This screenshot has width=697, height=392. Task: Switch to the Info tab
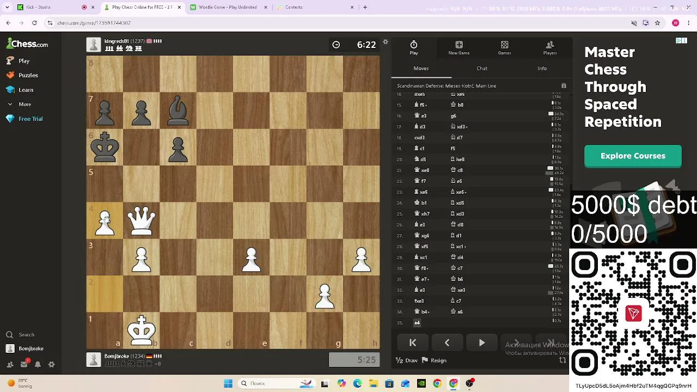[542, 69]
